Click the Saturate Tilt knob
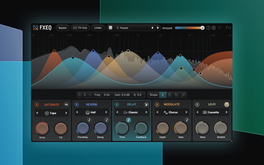The image size is (264, 165). tap(61, 129)
